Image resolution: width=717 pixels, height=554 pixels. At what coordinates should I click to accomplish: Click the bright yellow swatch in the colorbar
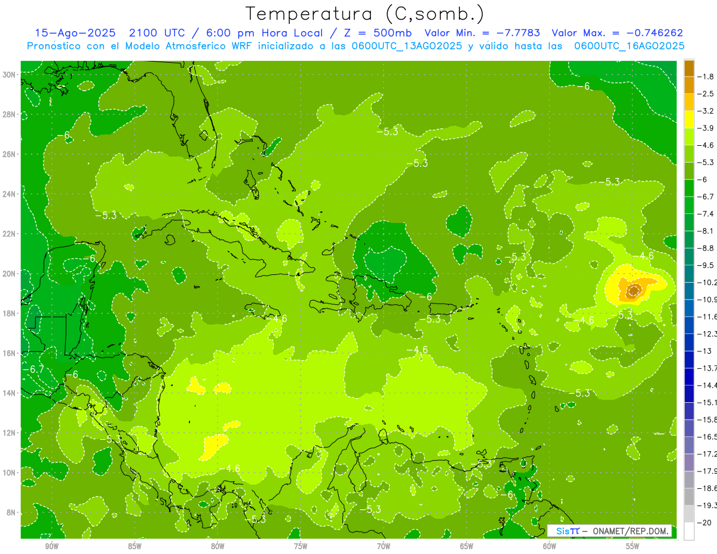tap(689, 120)
